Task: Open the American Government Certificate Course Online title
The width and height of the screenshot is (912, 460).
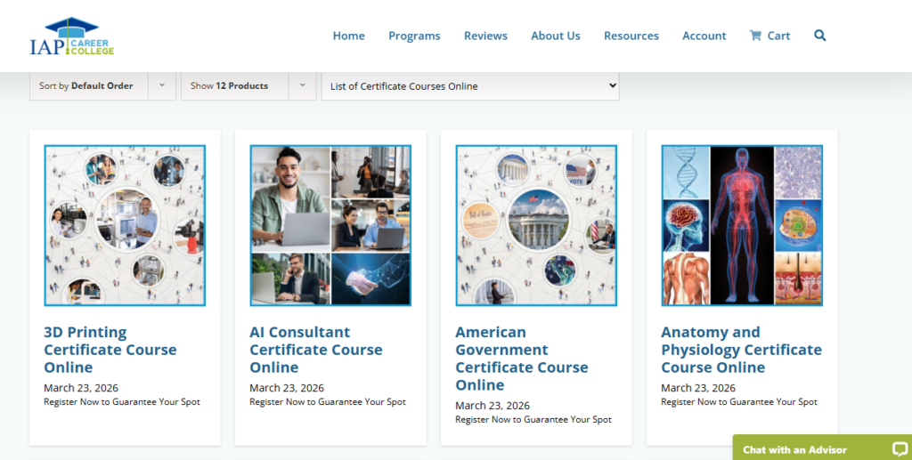Action: tap(522, 359)
